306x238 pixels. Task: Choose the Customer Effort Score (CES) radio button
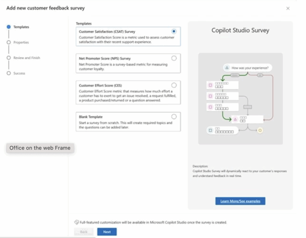point(174,85)
